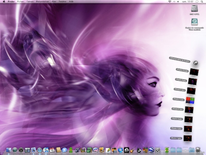Open the Photo 9.jpg thumbnail

click(193, 81)
